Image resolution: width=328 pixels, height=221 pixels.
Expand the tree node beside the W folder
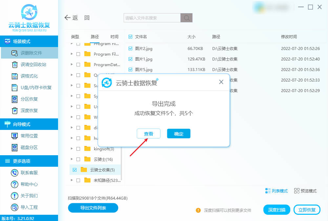point(72,117)
